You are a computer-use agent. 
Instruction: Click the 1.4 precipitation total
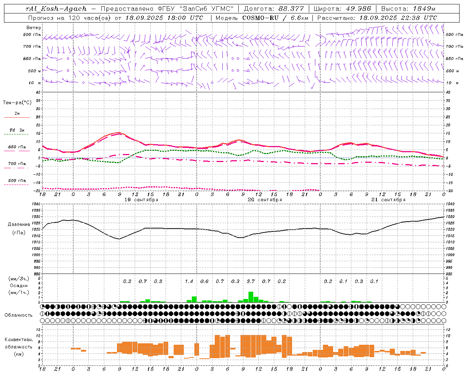click(189, 282)
